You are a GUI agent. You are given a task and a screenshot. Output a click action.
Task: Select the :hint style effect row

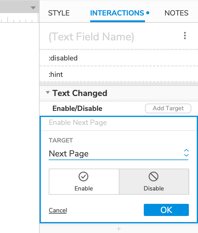118,74
